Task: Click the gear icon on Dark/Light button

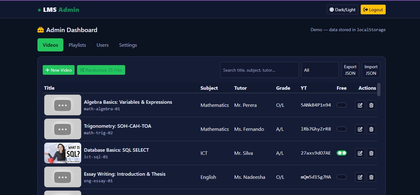Action: (x=331, y=9)
